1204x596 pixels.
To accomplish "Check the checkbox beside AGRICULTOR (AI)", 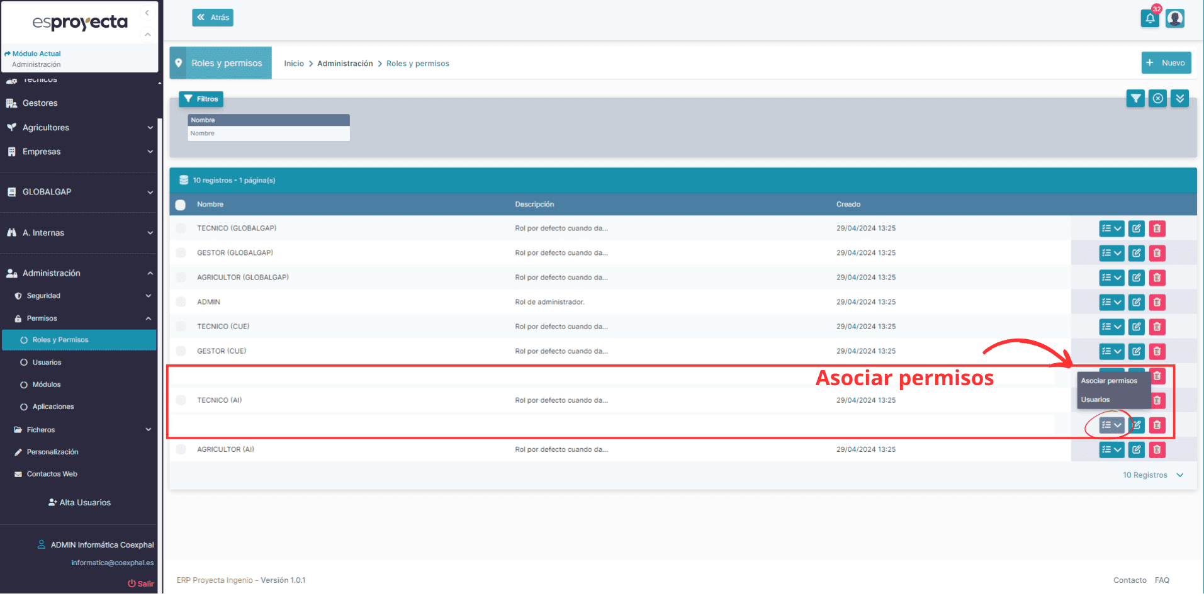I will coord(181,449).
